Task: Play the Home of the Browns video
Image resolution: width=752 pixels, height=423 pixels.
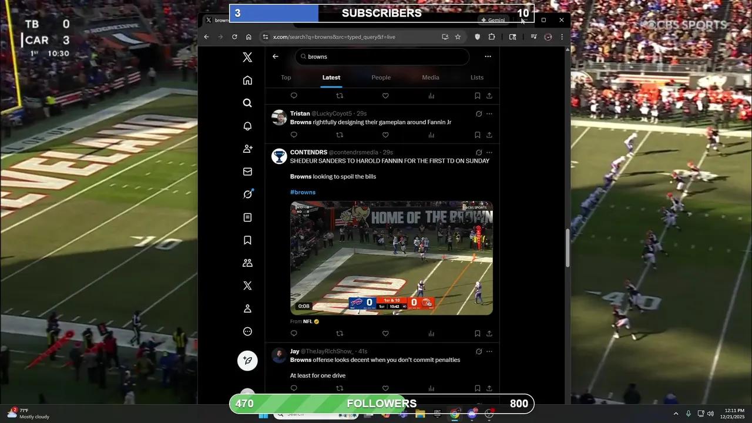Action: 391,258
